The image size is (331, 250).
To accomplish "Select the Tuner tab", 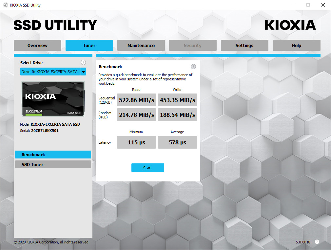I will pyautogui.click(x=89, y=45).
